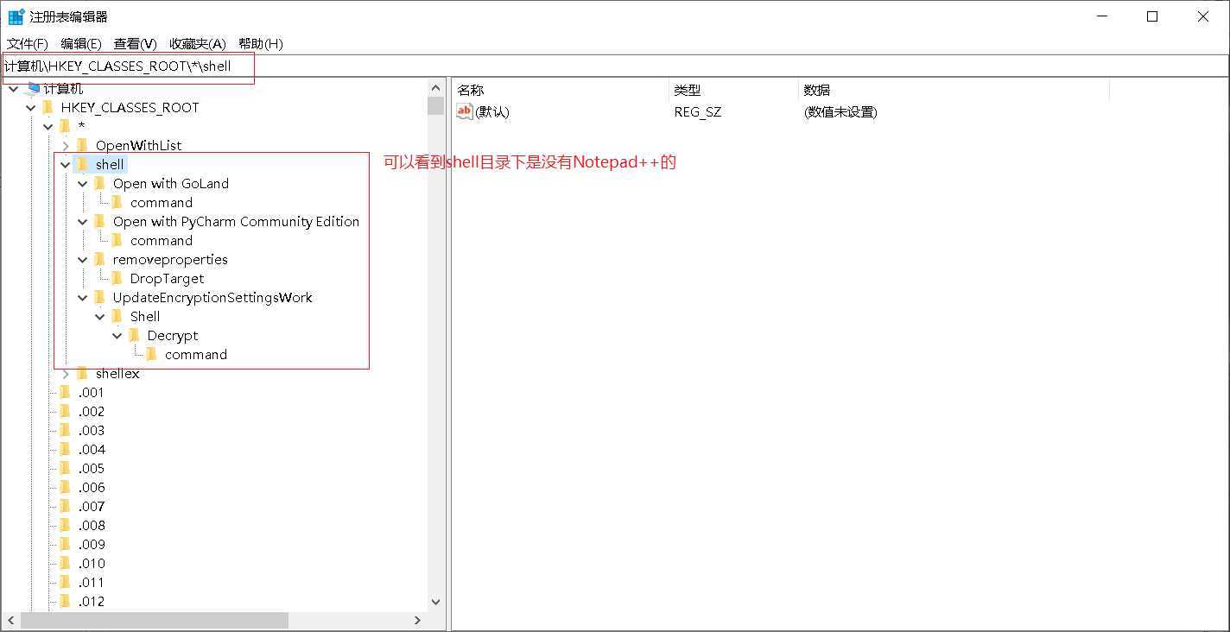
Task: Click the HKEY_CLASSES_ROOT folder icon
Action: pos(48,107)
